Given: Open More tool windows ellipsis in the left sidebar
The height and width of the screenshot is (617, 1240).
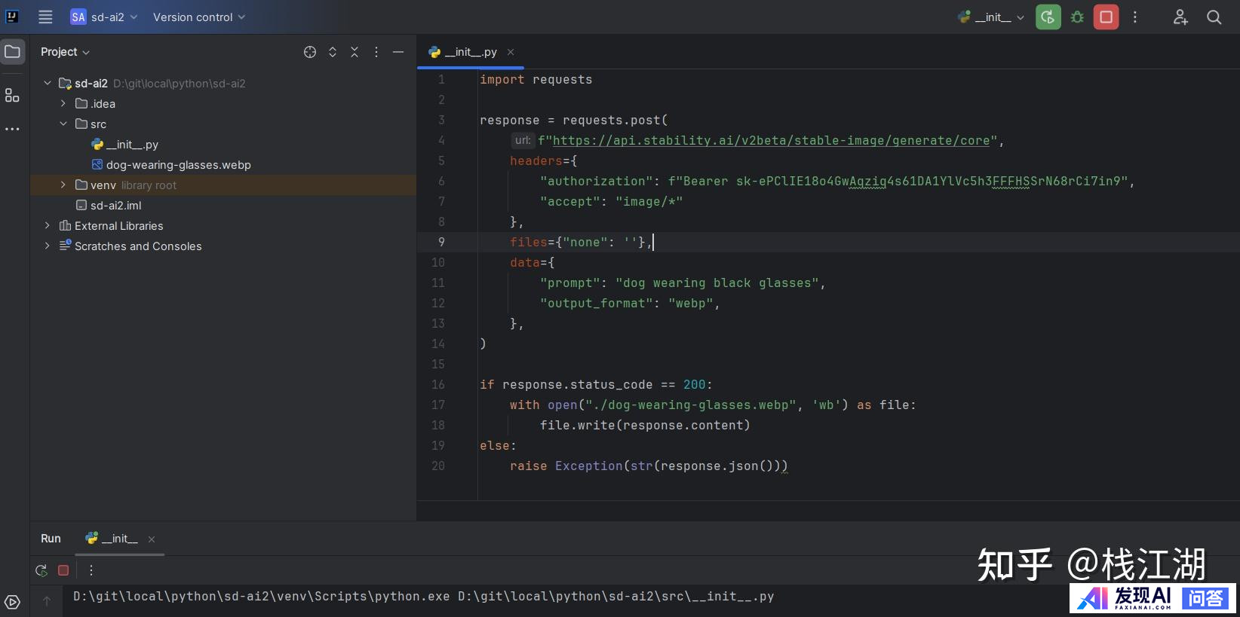Looking at the screenshot, I should click(x=13, y=129).
